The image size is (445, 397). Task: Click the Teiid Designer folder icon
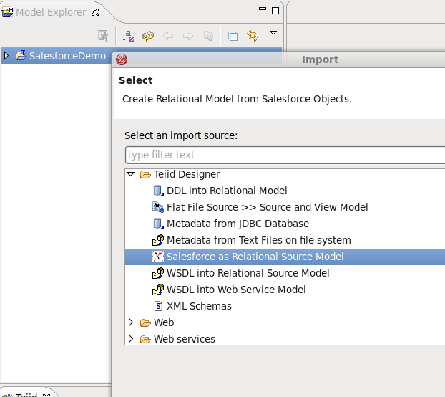click(145, 174)
